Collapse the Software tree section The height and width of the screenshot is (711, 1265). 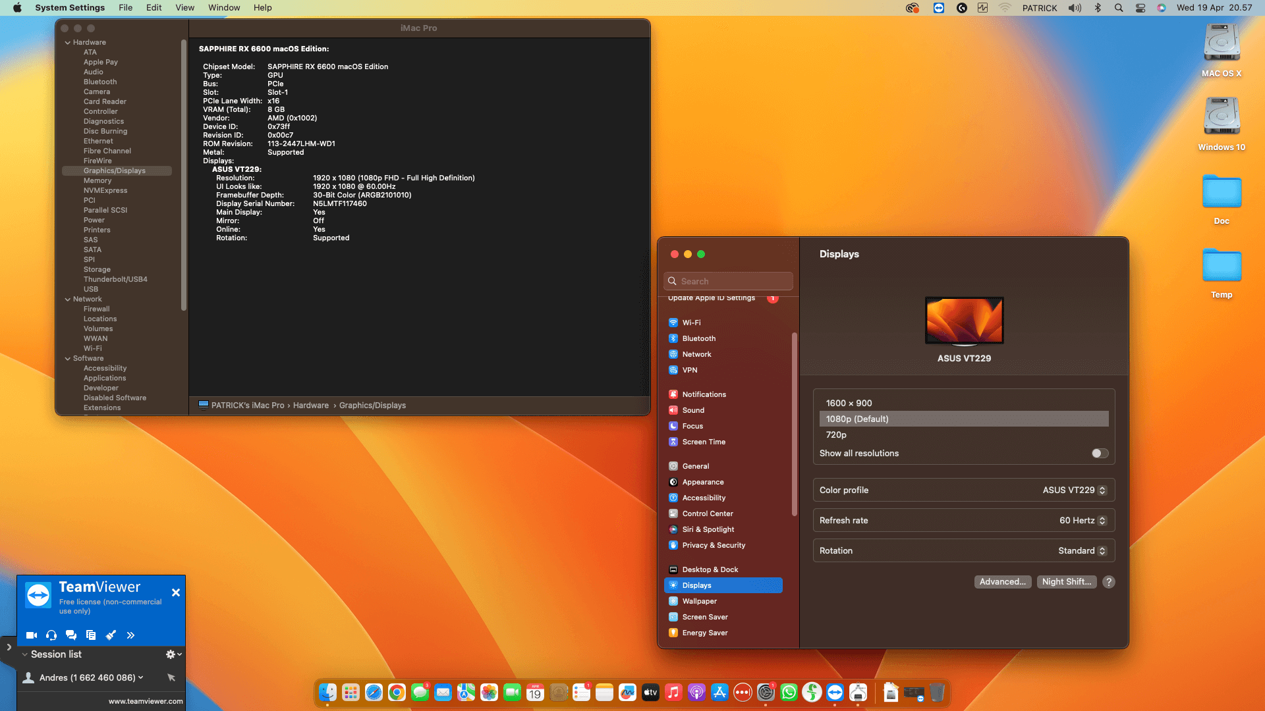click(x=68, y=359)
